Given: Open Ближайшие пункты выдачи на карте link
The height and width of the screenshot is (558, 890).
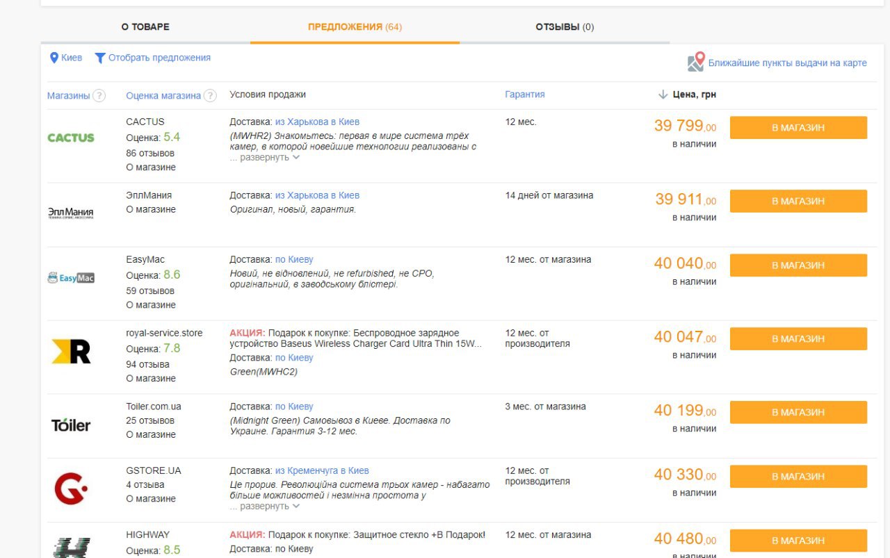Looking at the screenshot, I should [x=787, y=63].
